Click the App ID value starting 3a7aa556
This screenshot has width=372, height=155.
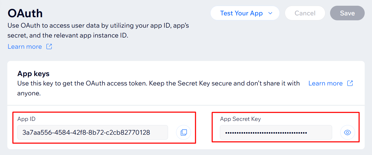[x=86, y=132]
